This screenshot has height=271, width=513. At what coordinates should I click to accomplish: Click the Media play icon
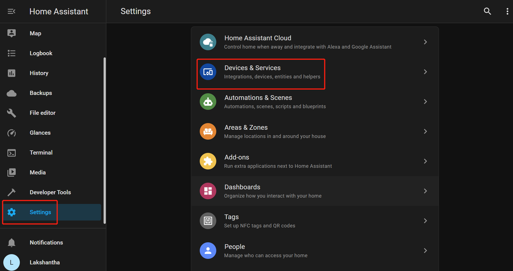(x=12, y=172)
